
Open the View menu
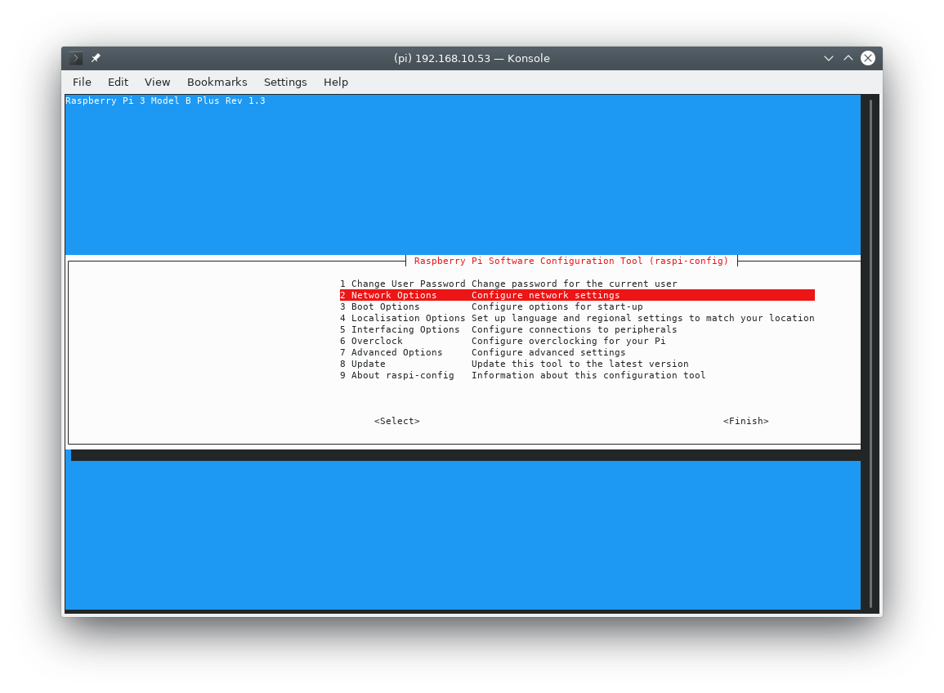157,83
